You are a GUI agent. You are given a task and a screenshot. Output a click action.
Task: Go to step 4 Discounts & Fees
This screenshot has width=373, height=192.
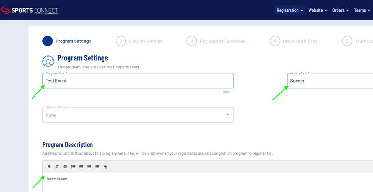(x=294, y=41)
